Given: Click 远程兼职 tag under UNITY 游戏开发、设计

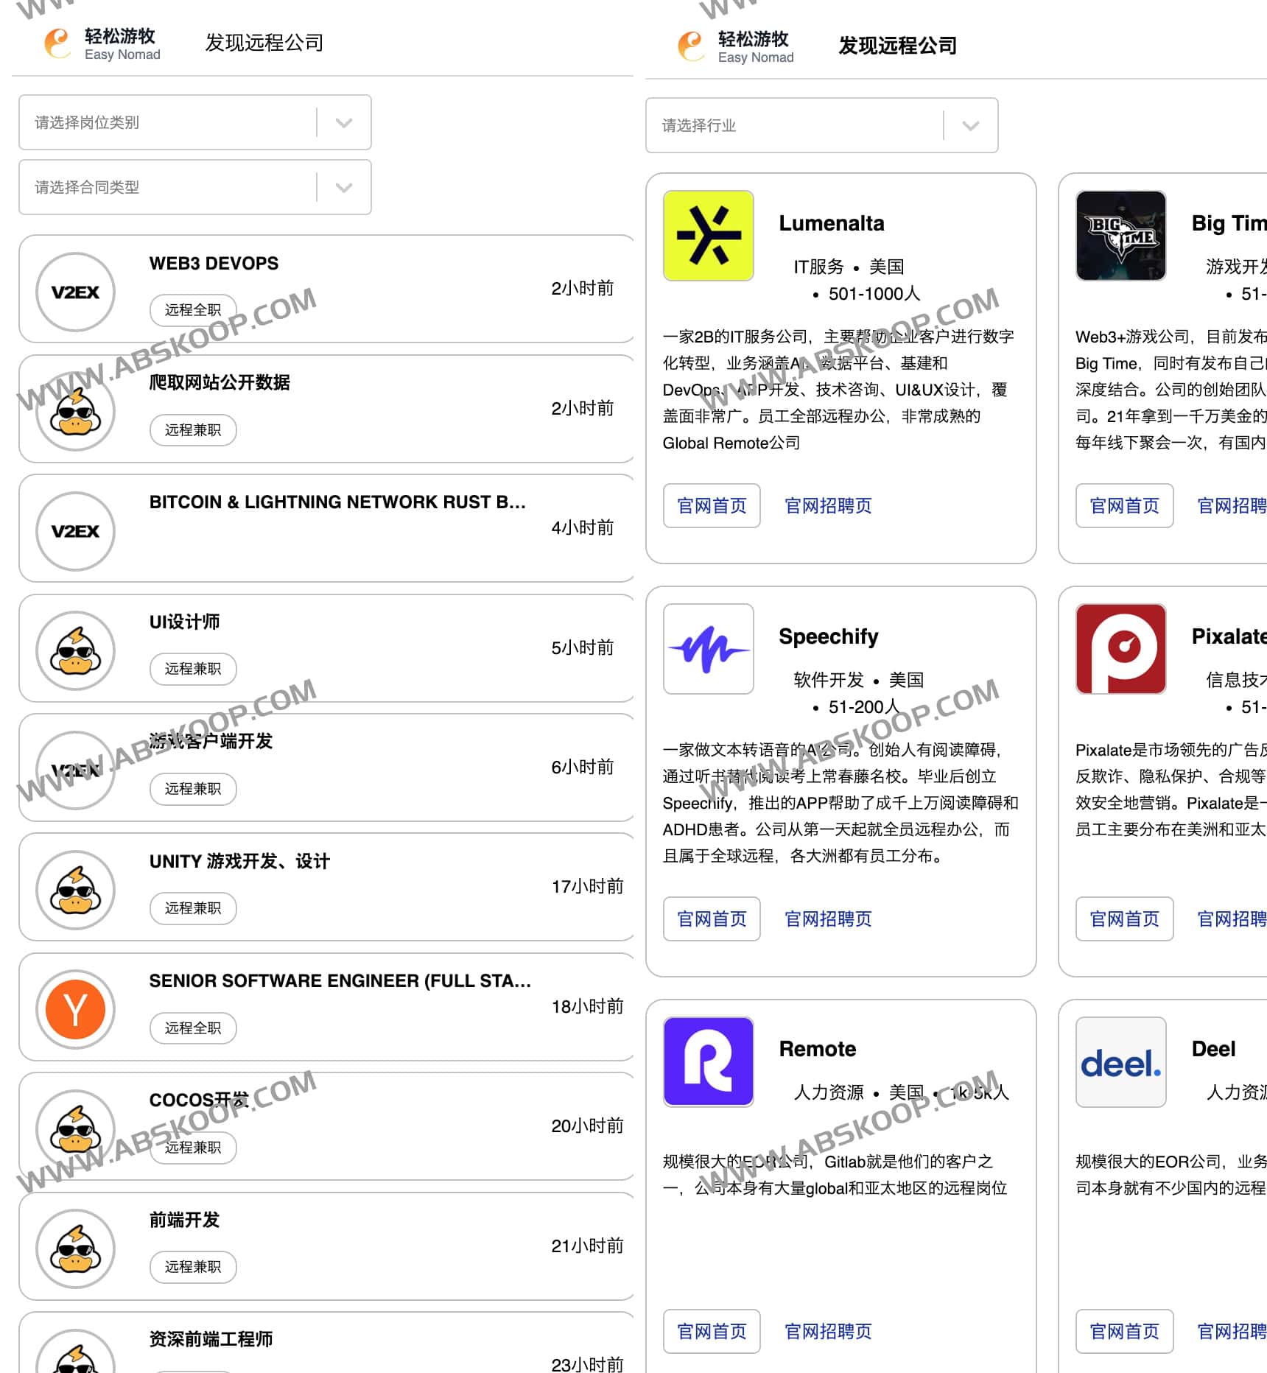Looking at the screenshot, I should coord(193,908).
